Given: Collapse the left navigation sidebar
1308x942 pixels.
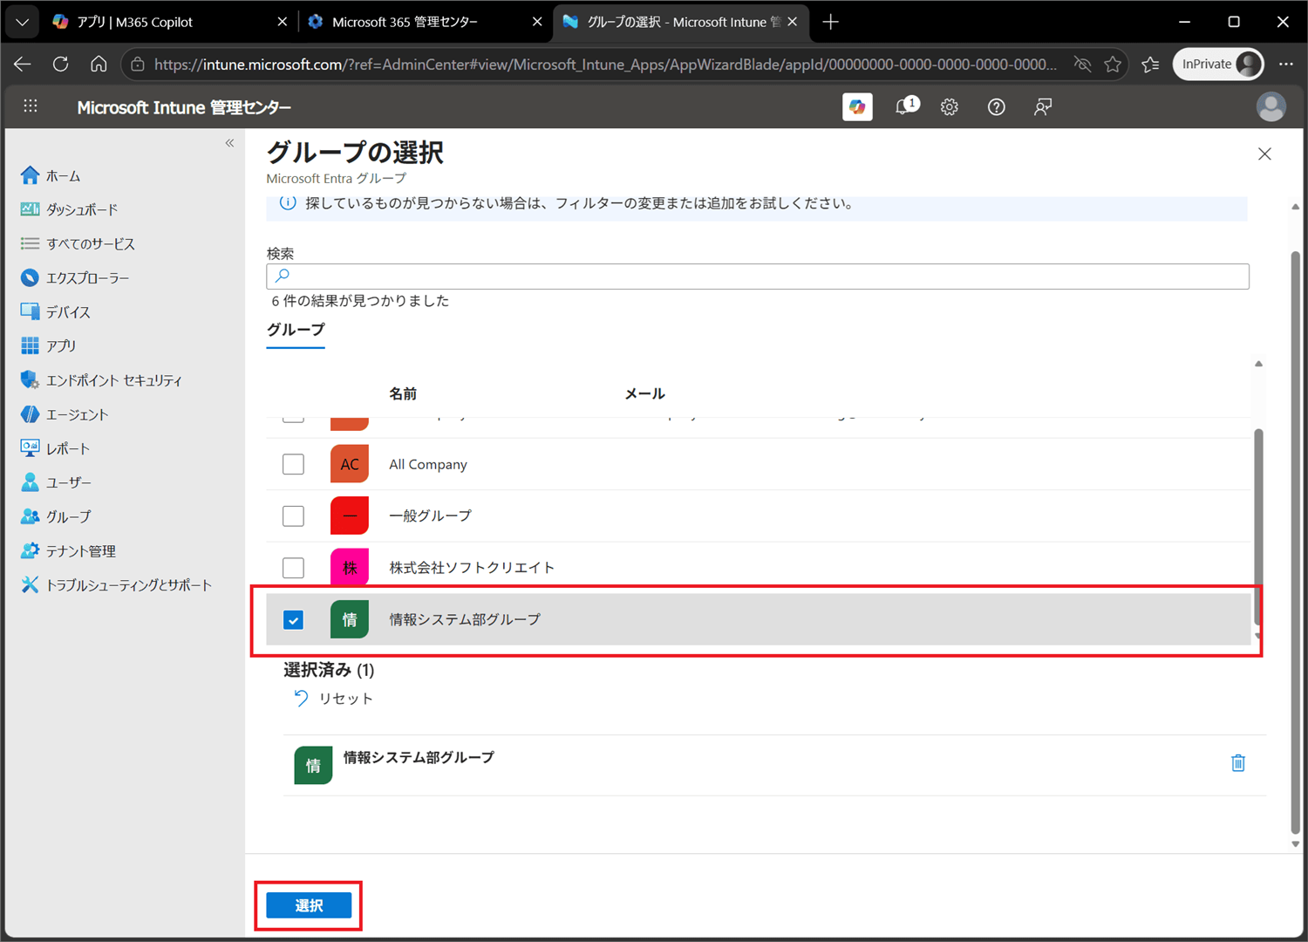Looking at the screenshot, I should 229,143.
